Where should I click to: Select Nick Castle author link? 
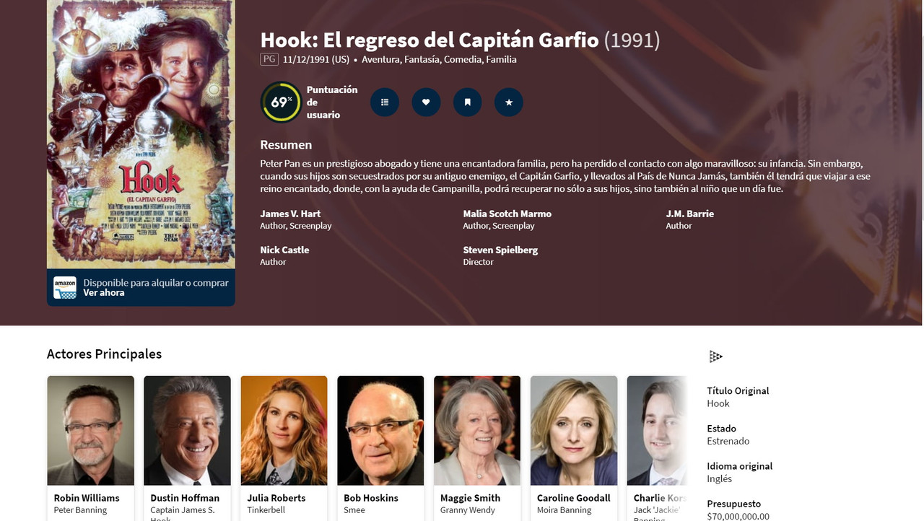pyautogui.click(x=284, y=250)
